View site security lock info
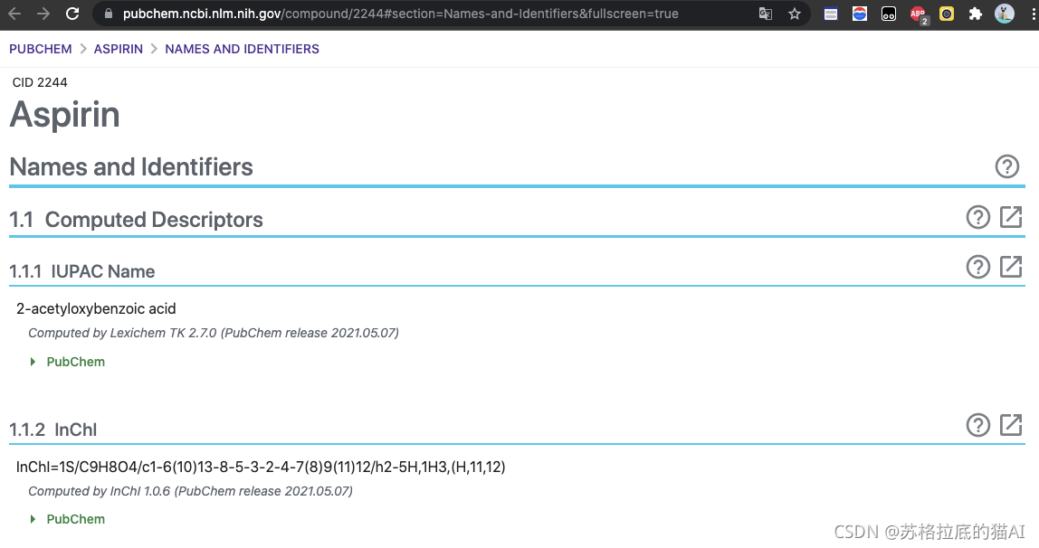1039x548 pixels. 108,14
